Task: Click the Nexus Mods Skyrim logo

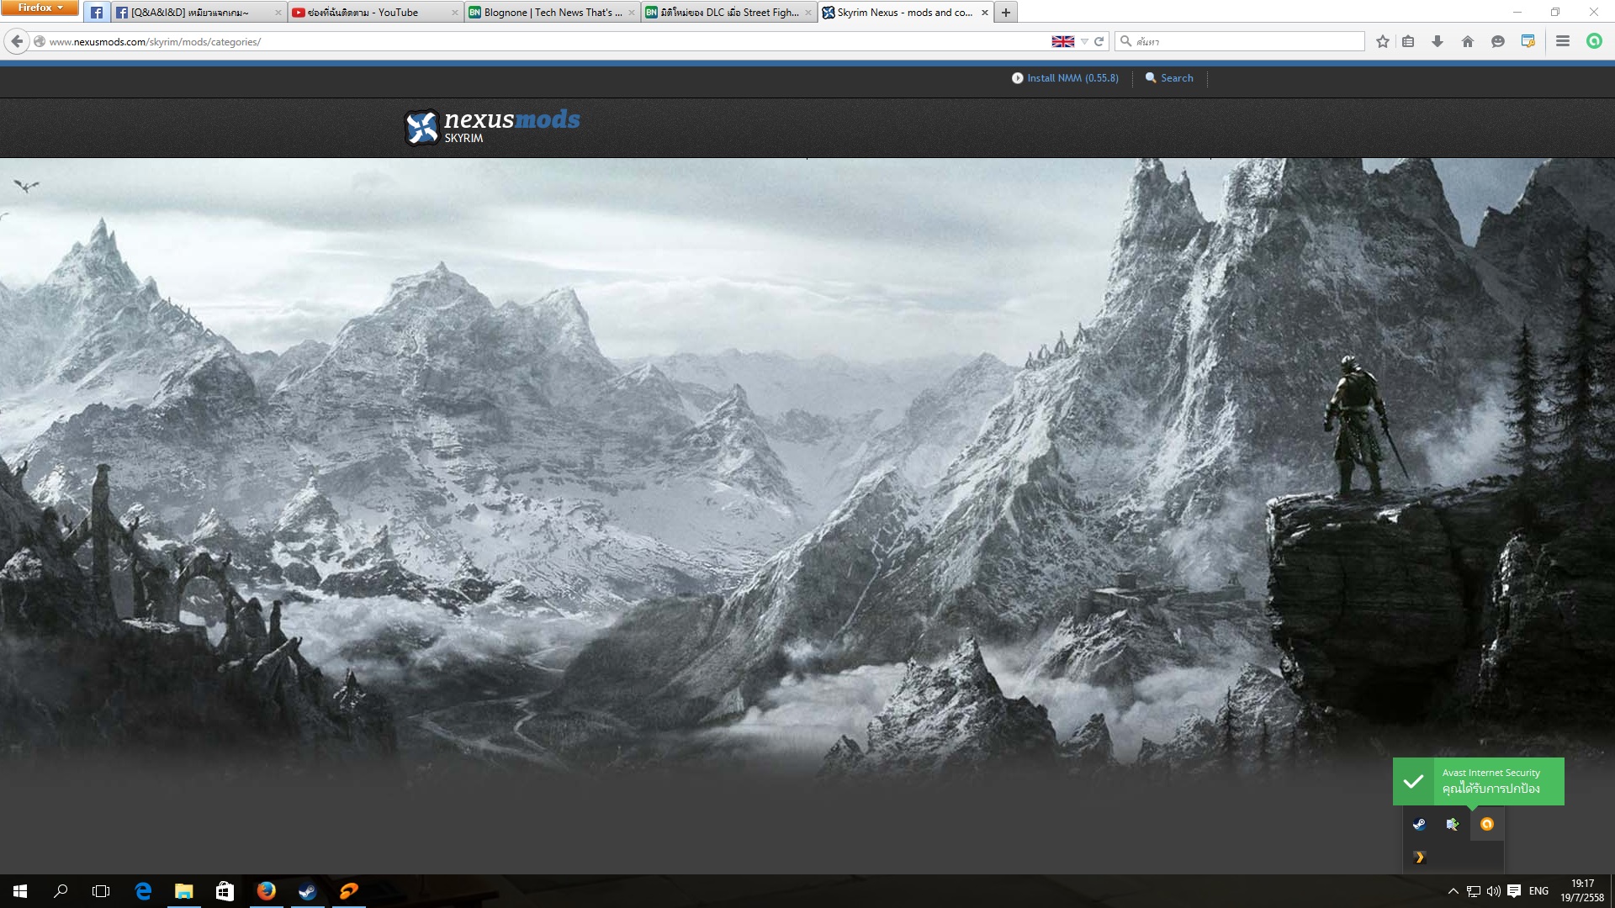Action: click(492, 127)
